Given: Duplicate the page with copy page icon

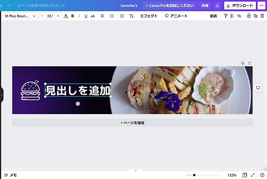Looking at the screenshot, I should coord(243,63).
